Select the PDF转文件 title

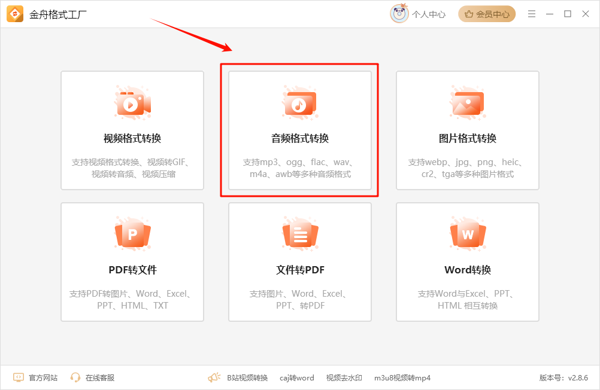(132, 270)
